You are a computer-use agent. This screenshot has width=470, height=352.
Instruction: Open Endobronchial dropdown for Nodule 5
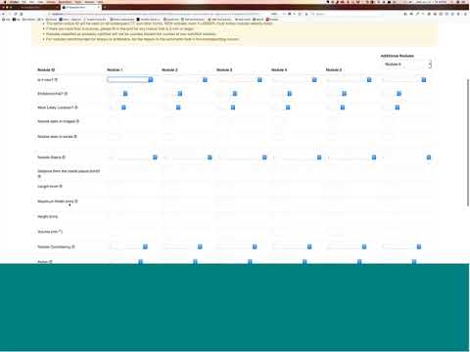pyautogui.click(x=337, y=94)
